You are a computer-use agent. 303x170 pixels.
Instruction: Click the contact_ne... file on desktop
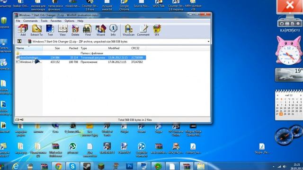coord(193,148)
